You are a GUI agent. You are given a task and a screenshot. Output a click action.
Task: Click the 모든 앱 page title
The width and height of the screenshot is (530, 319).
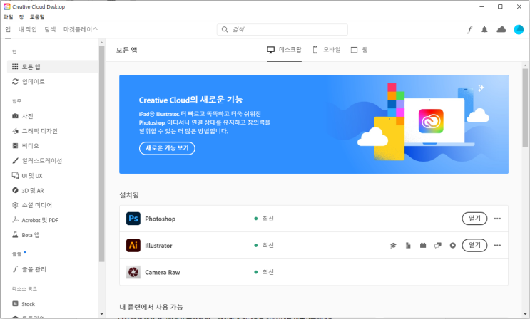coord(127,50)
